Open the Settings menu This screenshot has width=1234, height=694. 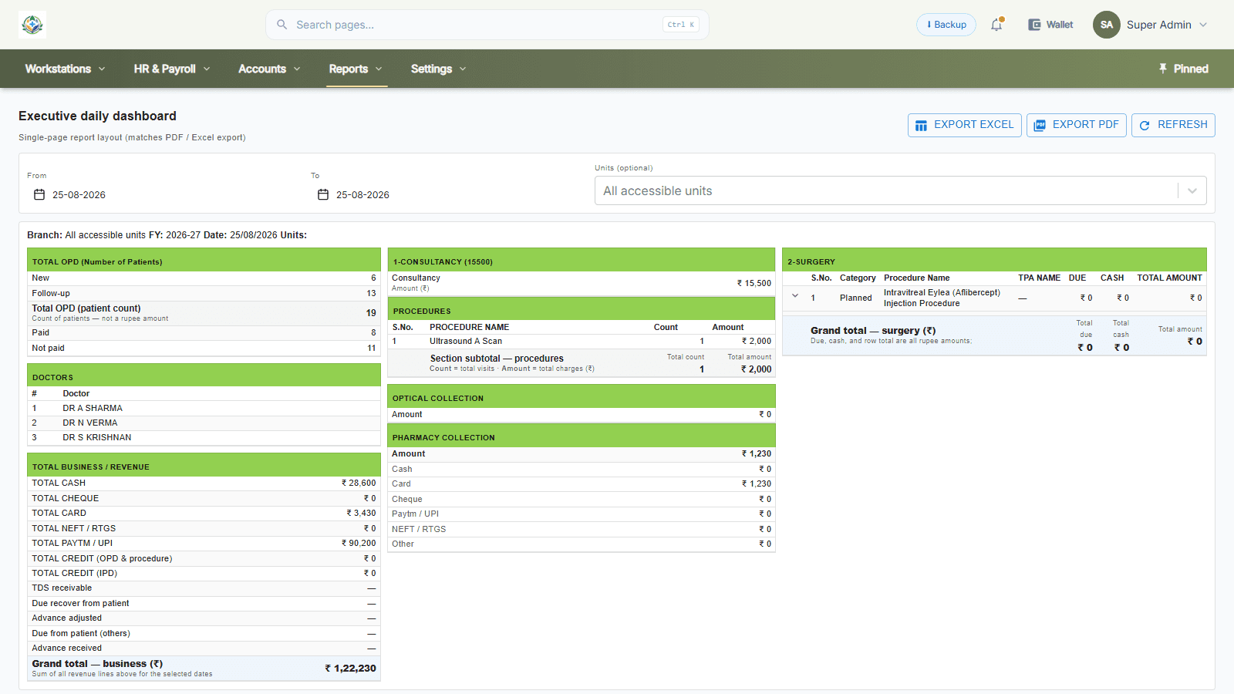coord(438,69)
